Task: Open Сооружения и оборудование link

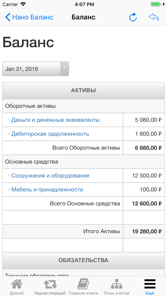Action: 50,176
